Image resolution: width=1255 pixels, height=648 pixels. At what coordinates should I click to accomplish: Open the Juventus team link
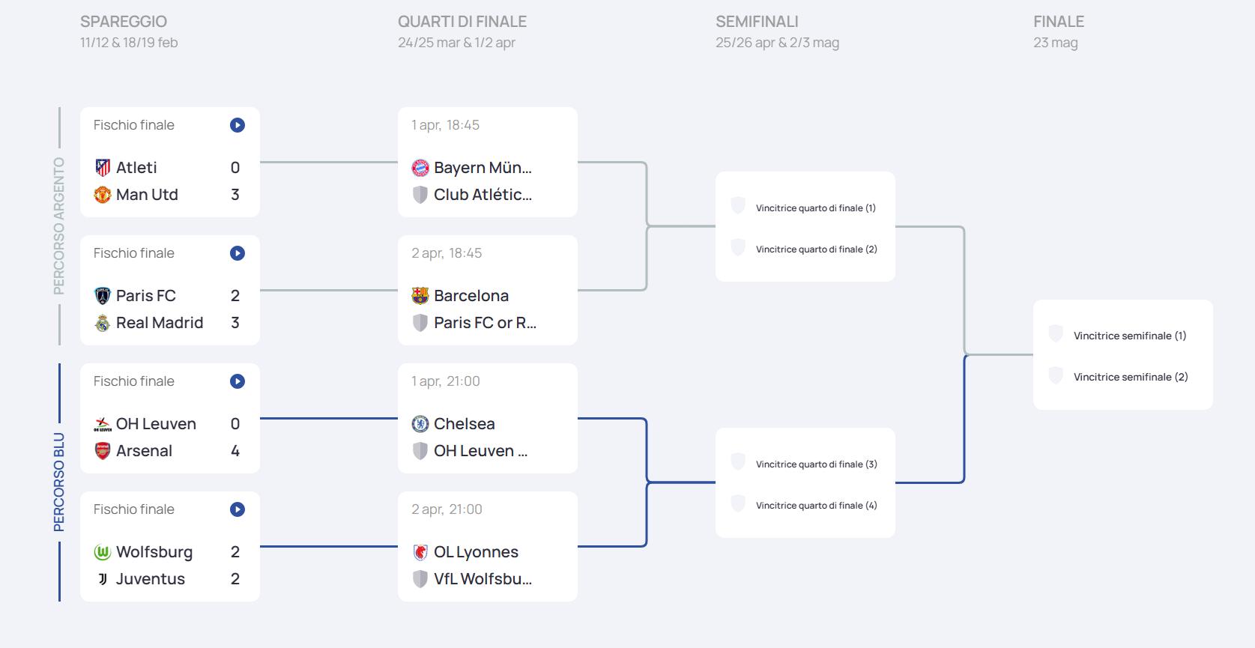(150, 579)
